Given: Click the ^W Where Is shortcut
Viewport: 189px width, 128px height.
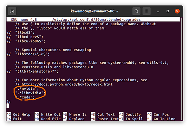Looking at the screenshot, I should tap(75, 114).
